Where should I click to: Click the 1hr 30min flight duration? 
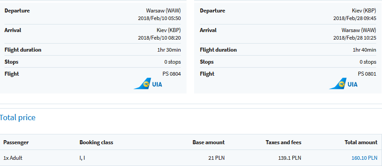click(x=169, y=50)
